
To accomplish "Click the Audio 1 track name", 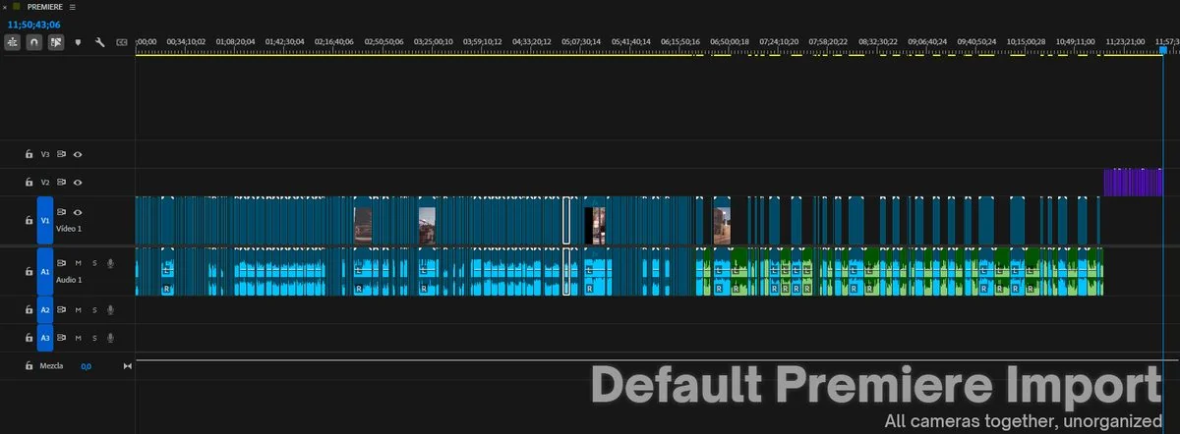I will (69, 280).
